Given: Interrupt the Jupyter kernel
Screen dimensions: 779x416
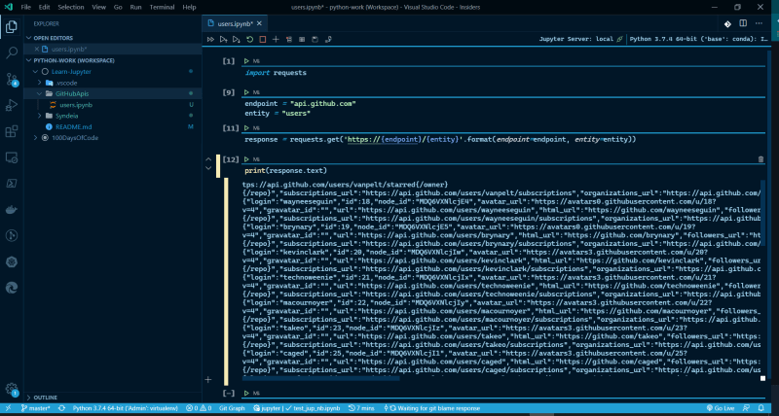Looking at the screenshot, I should pyautogui.click(x=263, y=39).
